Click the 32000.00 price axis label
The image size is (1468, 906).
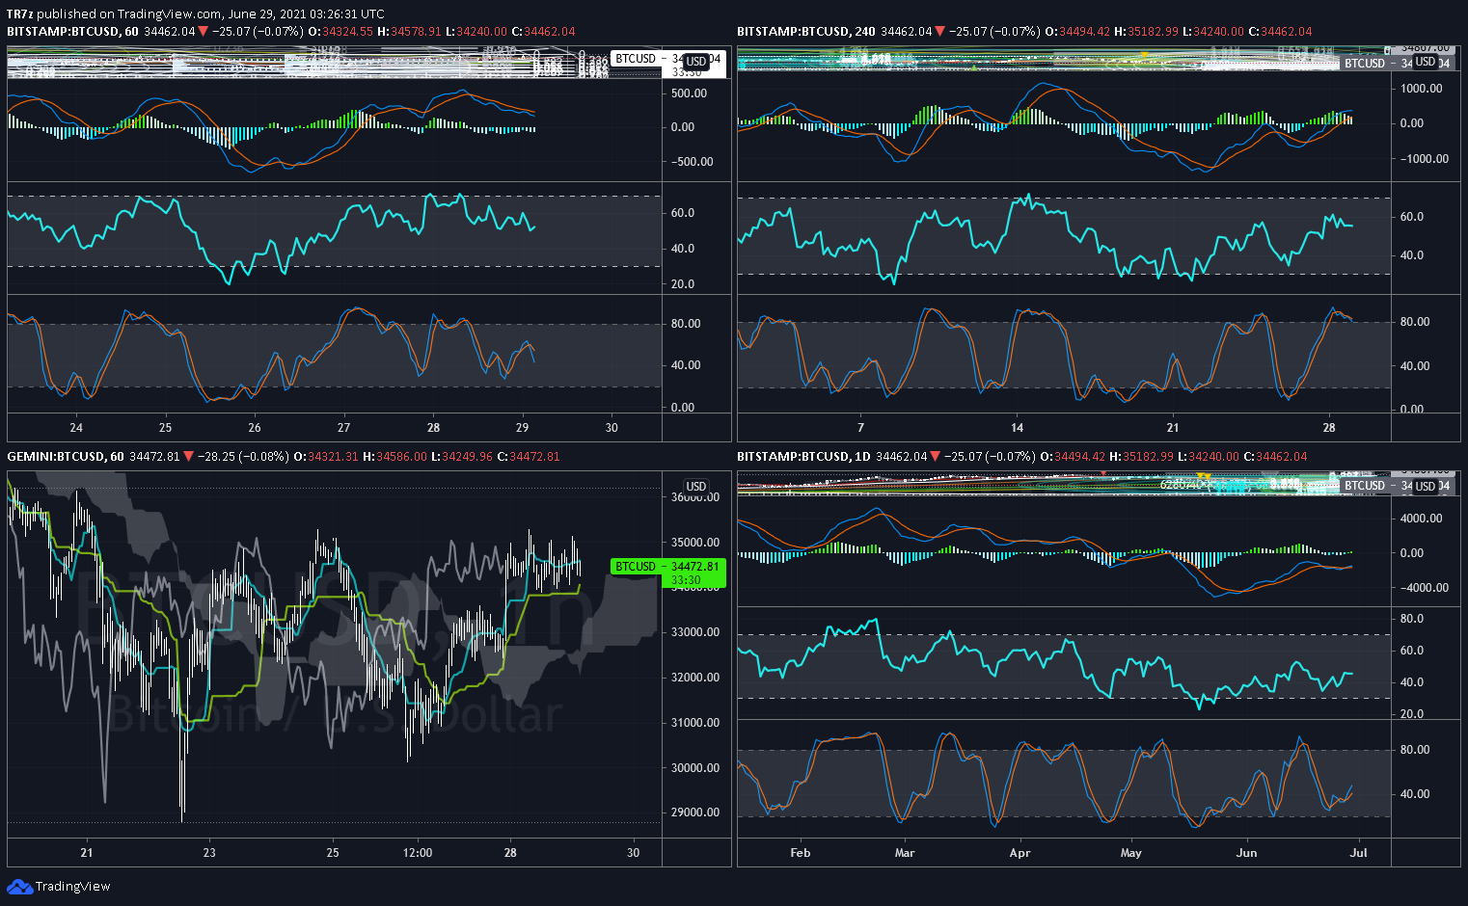695,678
